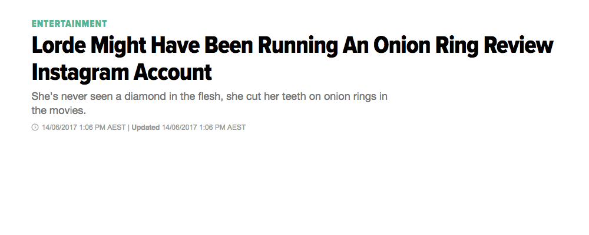Click the headline about Lorde's onion ring reviews
Screen dimensions: 589x235
(292, 59)
